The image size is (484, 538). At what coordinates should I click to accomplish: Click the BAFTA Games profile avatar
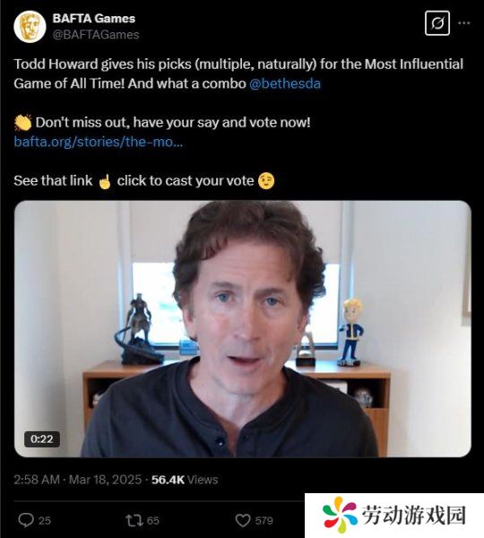pos(30,26)
